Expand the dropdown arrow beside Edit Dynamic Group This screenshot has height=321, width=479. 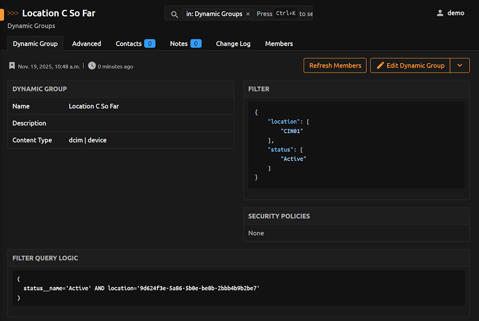460,65
